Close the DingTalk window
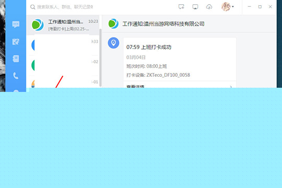 pyautogui.click(x=271, y=7)
